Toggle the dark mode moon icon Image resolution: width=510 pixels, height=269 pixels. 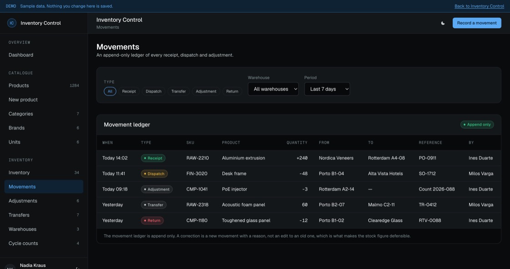pos(443,23)
